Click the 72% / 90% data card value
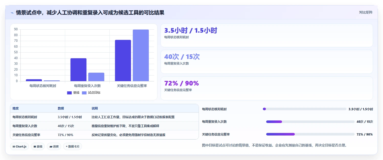 [x=181, y=83]
